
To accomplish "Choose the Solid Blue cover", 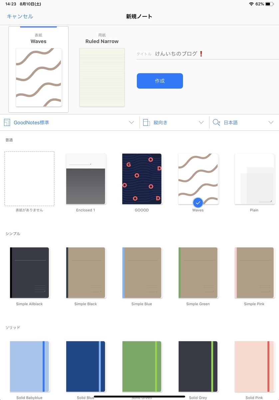I will tap(86, 366).
